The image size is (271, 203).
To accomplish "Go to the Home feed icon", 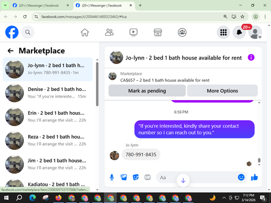I will pos(85,32).
